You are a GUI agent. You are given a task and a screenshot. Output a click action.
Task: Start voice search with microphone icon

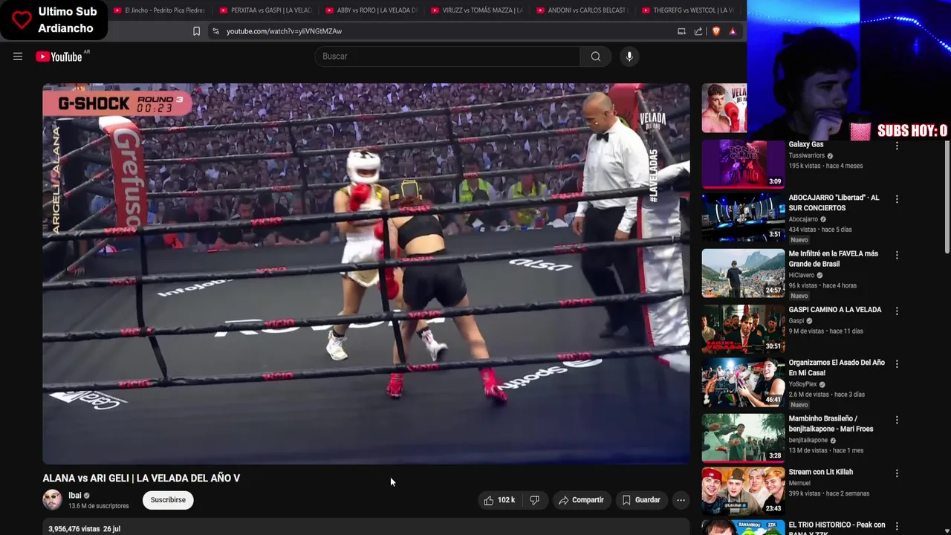[x=629, y=56]
